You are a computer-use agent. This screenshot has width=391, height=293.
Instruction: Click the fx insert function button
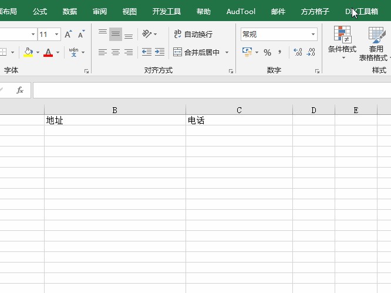coord(20,90)
